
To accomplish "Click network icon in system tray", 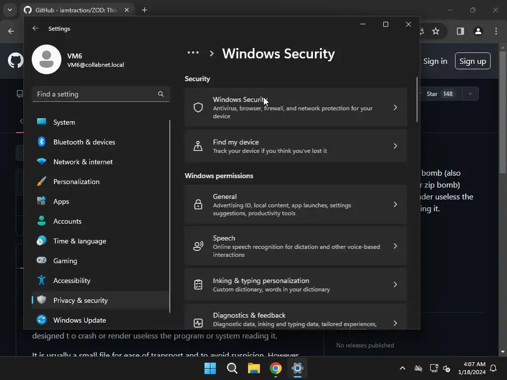I will 434,368.
